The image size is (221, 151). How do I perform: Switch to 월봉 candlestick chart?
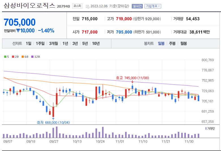[x=184, y=43]
